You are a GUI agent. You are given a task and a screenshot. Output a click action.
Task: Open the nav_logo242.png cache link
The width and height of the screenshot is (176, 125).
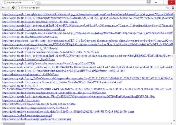(x=28, y=59)
